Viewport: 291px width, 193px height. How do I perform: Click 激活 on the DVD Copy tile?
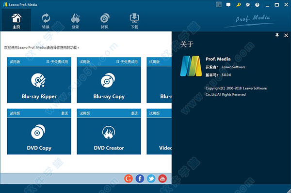click(x=65, y=113)
